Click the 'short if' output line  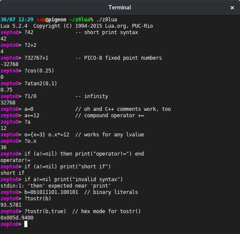pos(12,173)
